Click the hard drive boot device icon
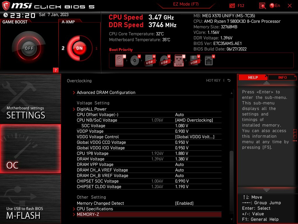298x224 pixels. click(x=120, y=60)
